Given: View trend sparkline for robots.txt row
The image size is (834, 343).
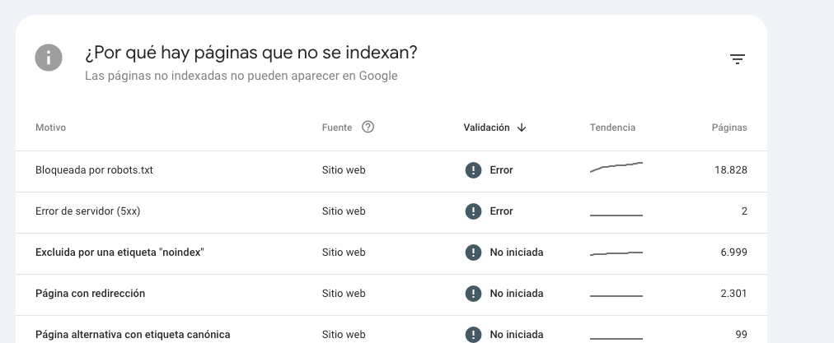Looking at the screenshot, I should click(616, 167).
